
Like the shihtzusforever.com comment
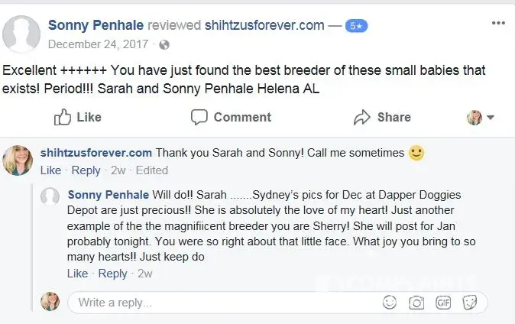click(x=50, y=170)
